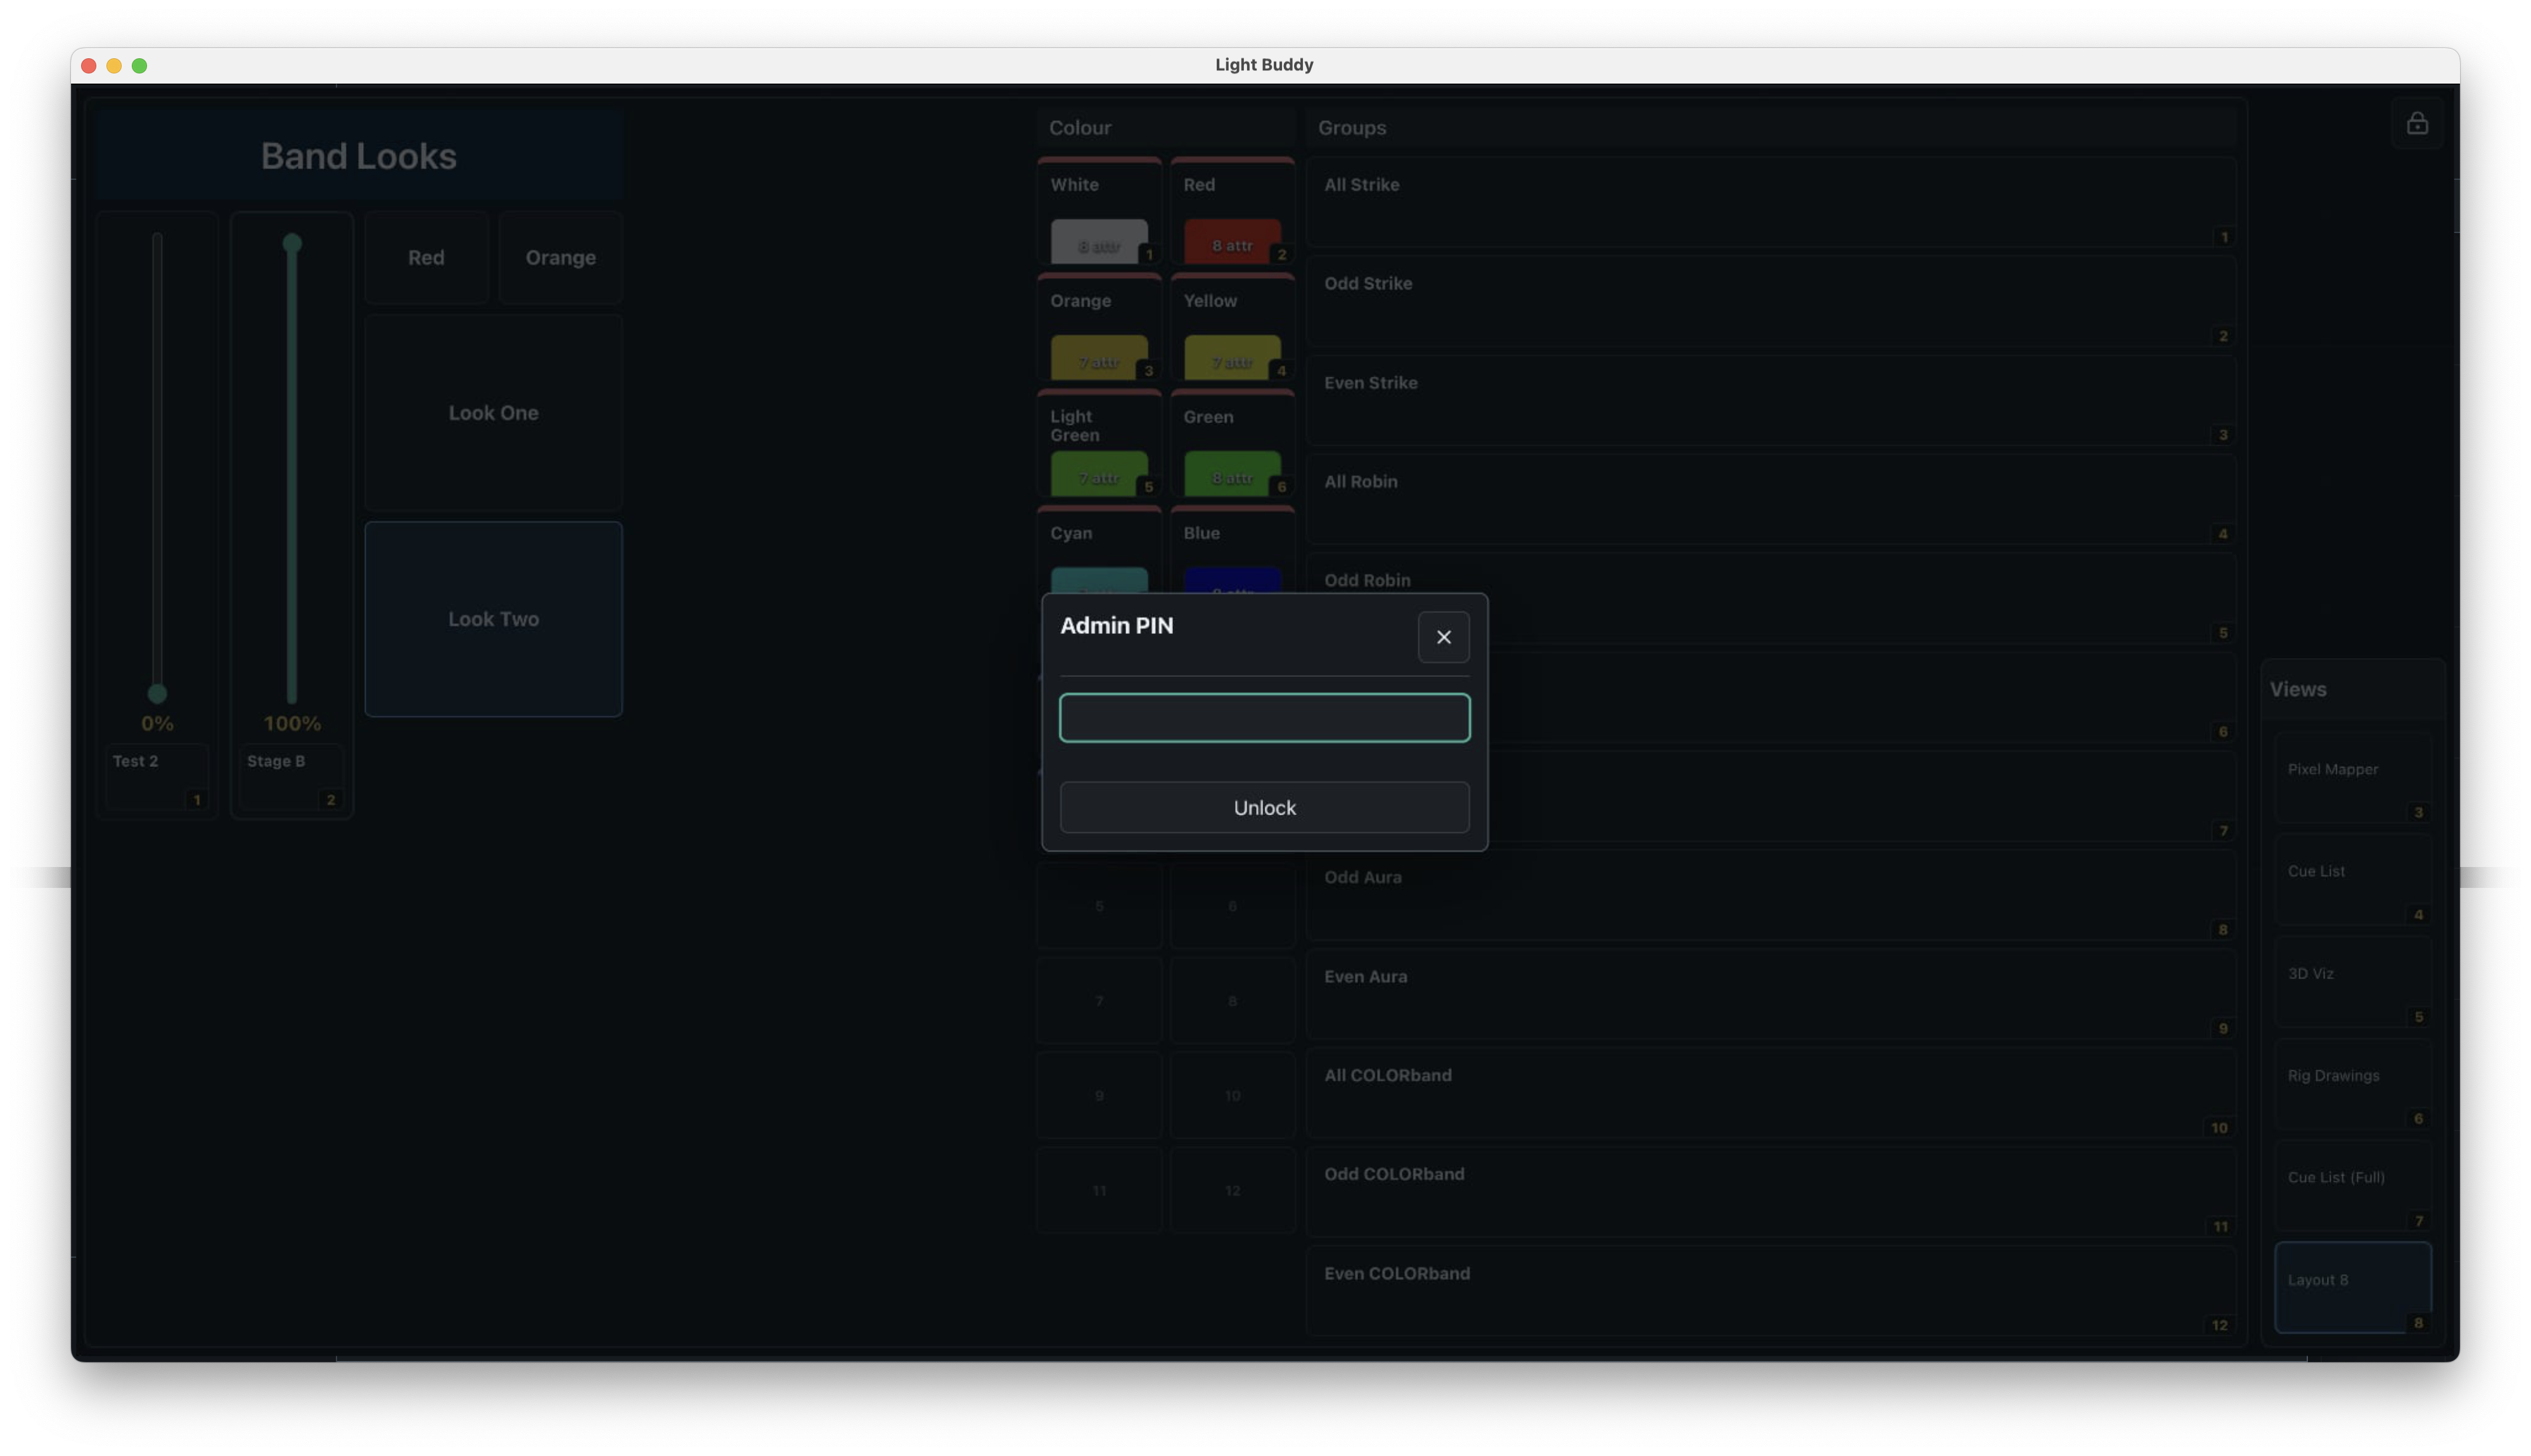2531x1456 pixels.
Task: Select the All Strike group
Action: [1771, 202]
